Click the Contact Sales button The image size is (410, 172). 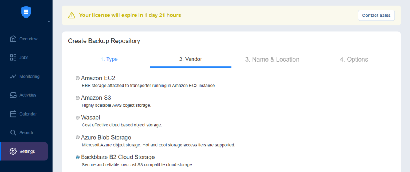[376, 16]
